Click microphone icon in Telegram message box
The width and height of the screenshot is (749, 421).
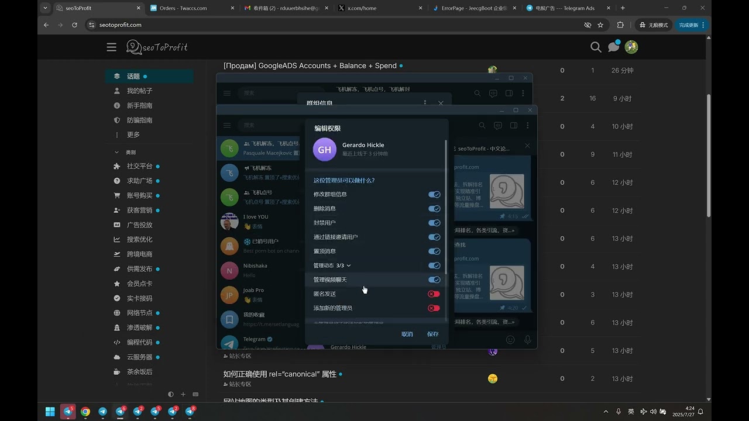(x=528, y=340)
